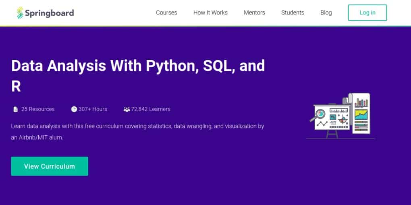Select Students in the top navigation
Image resolution: width=411 pixels, height=205 pixels.
(293, 12)
